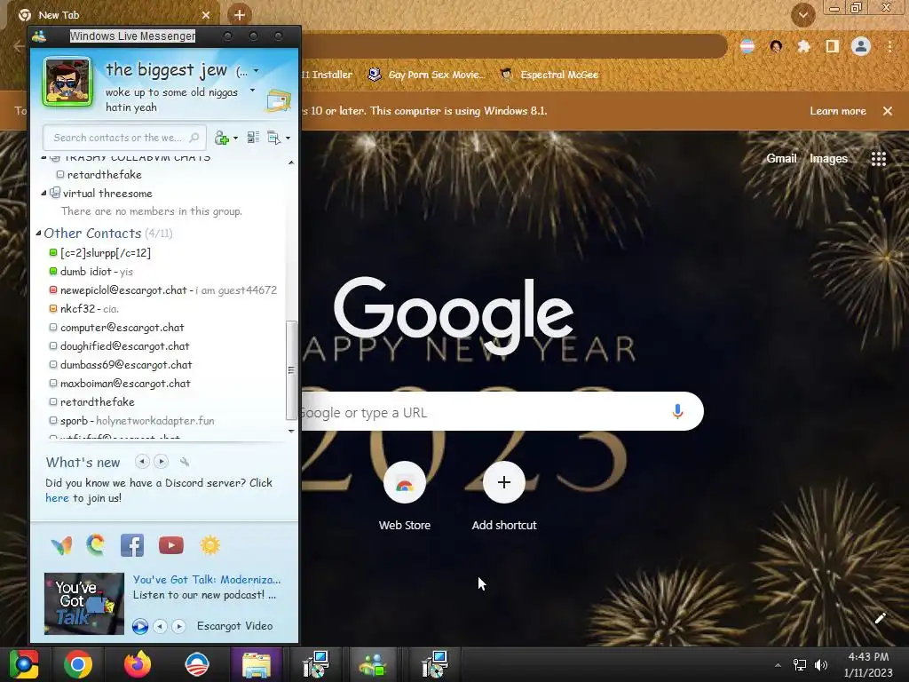Select contact sporb
Image resolution: width=909 pixels, height=682 pixels.
[74, 420]
